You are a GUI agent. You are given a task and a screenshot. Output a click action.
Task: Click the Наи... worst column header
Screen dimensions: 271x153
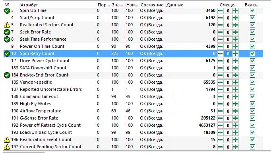click(x=132, y=5)
